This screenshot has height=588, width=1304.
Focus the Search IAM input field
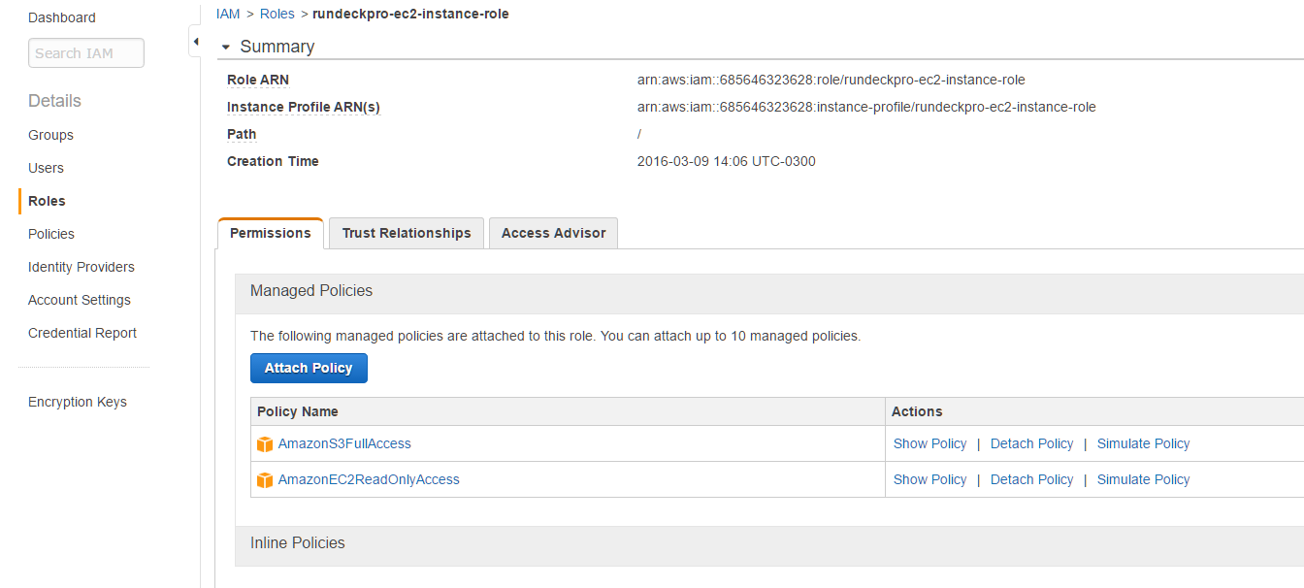pos(86,53)
